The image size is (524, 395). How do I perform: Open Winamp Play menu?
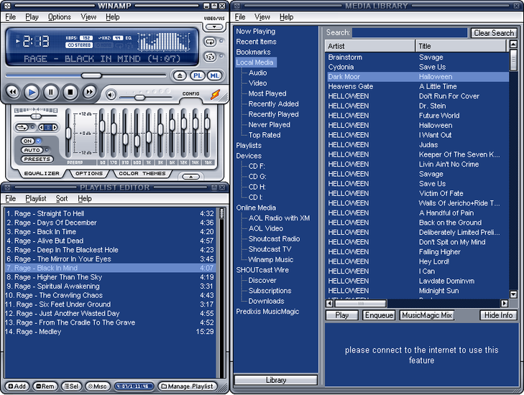[32, 17]
